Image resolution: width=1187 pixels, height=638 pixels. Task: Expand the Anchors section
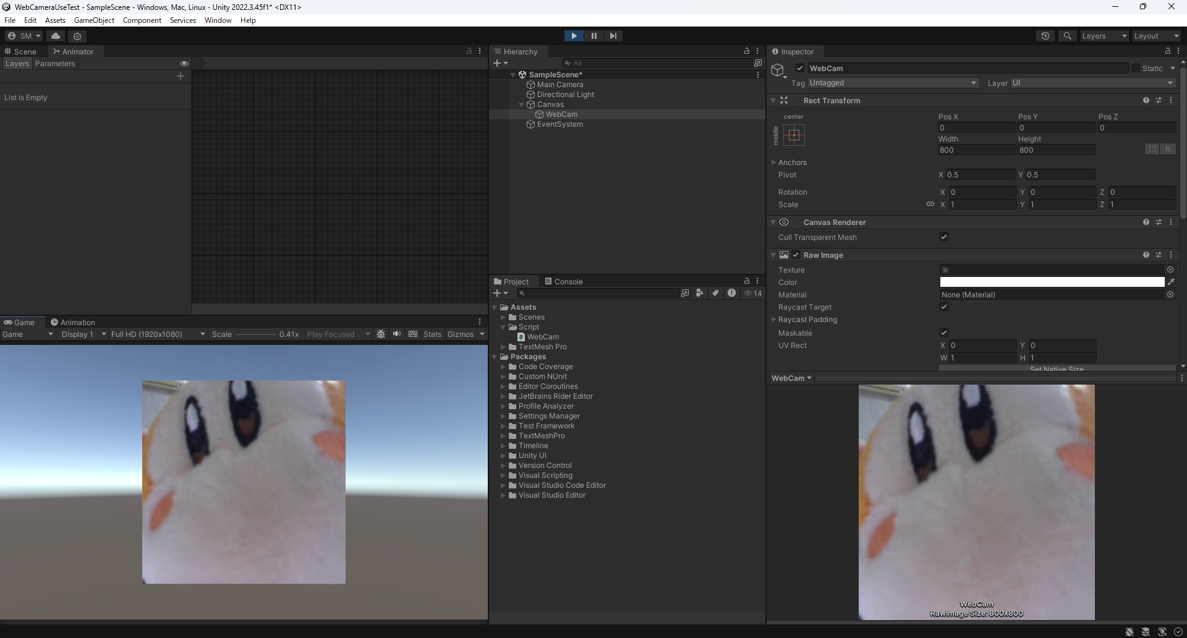[773, 163]
